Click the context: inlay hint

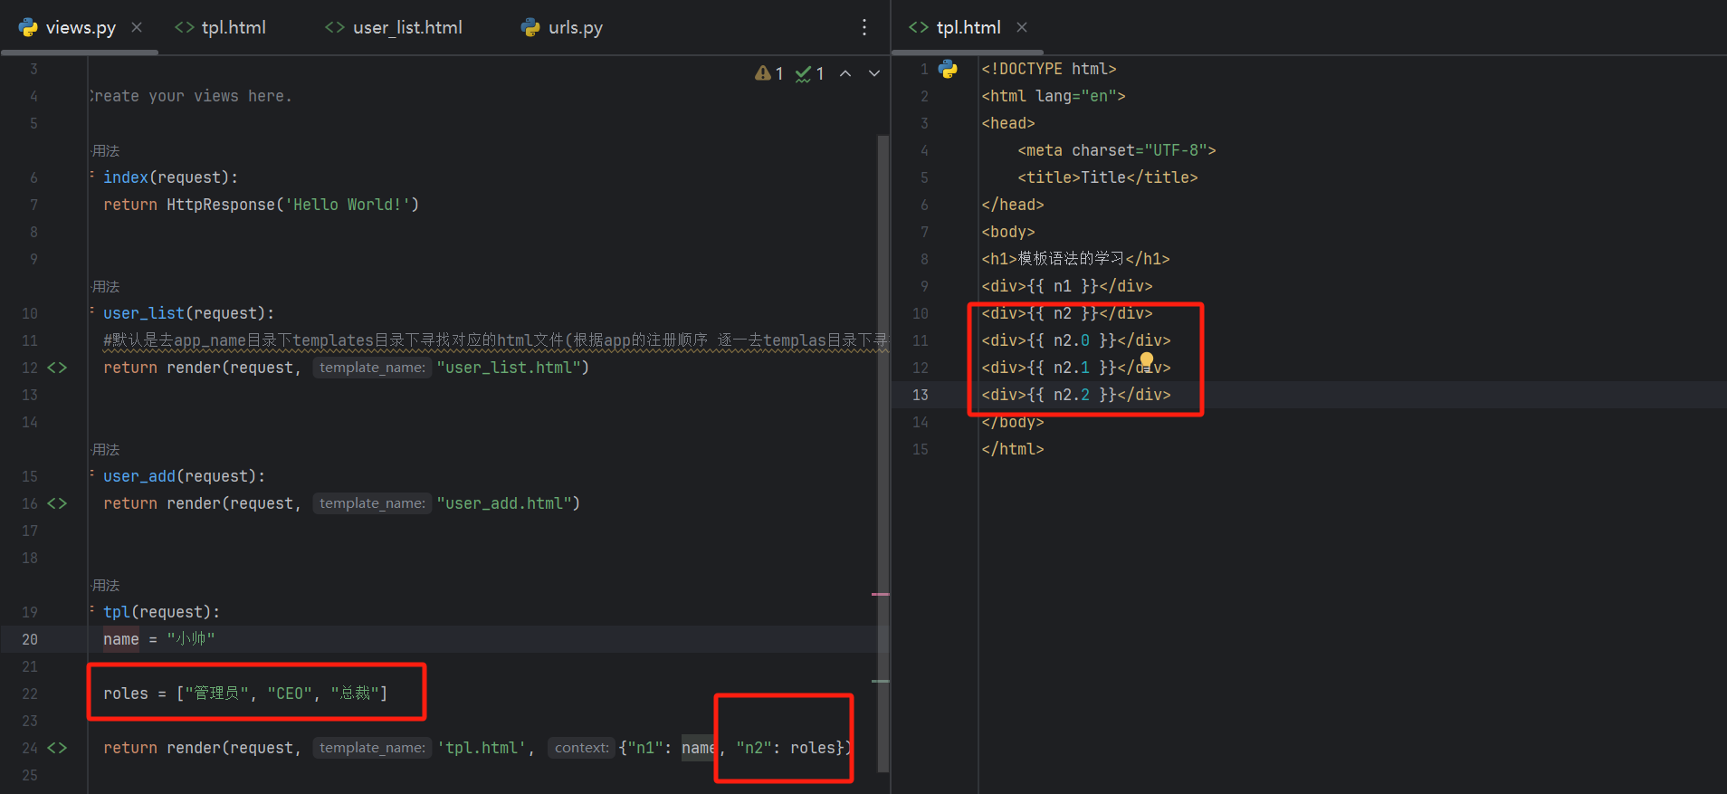pos(582,748)
